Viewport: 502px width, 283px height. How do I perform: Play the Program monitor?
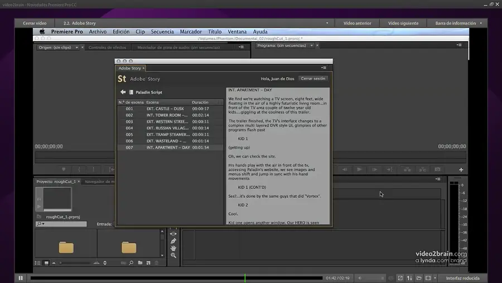coord(359,169)
